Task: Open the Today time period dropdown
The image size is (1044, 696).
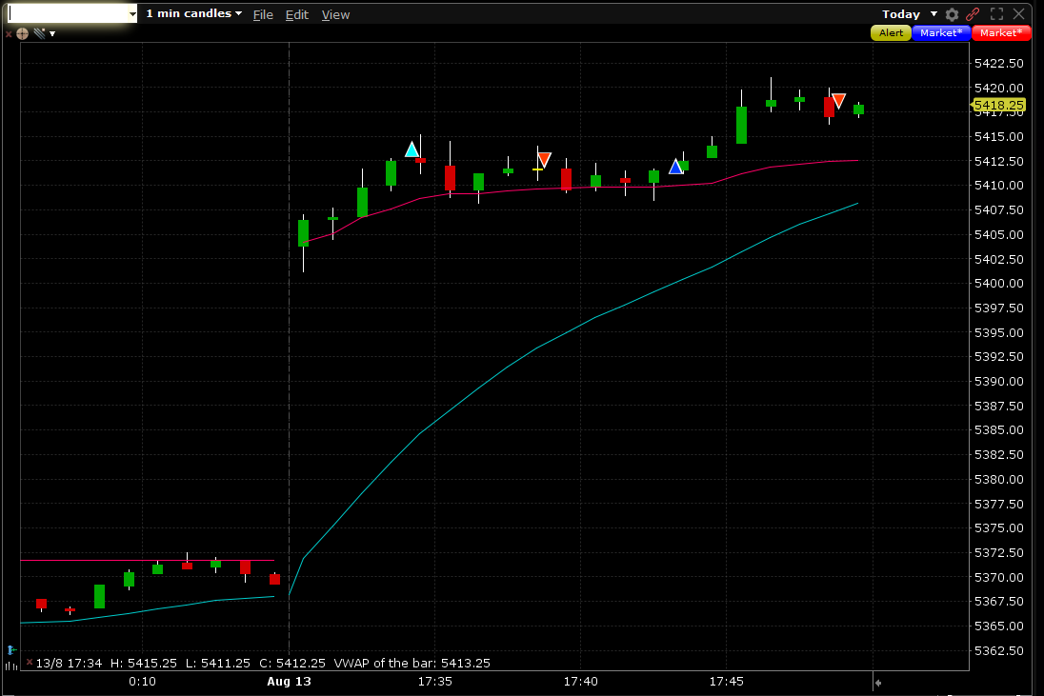Action: [x=910, y=14]
